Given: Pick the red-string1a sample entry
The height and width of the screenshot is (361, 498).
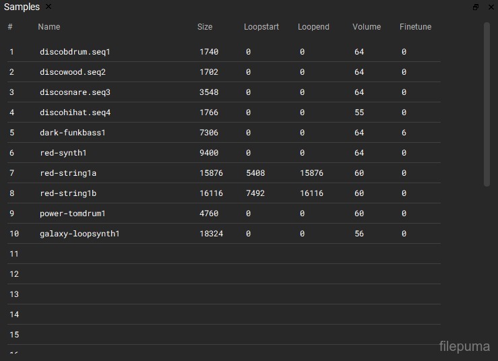Looking at the screenshot, I should point(68,173).
